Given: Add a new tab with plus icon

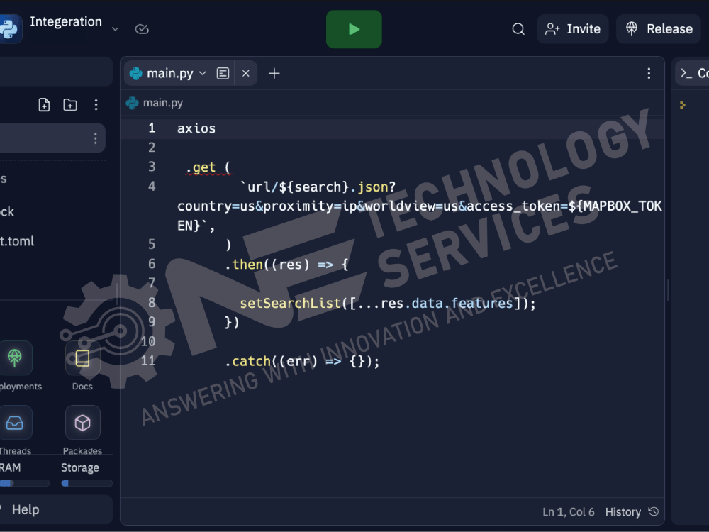Looking at the screenshot, I should 274,73.
